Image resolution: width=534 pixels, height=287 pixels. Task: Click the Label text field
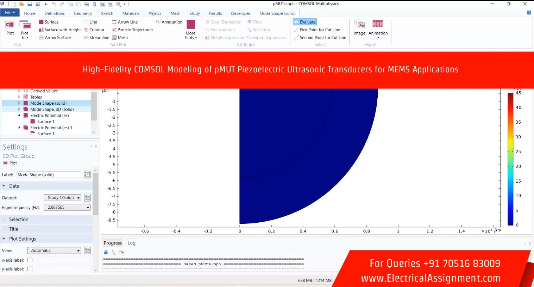pos(49,175)
